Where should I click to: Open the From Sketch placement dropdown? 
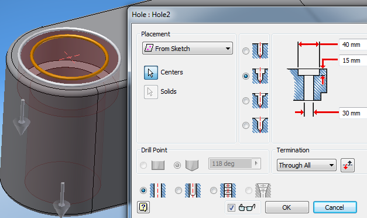pos(187,48)
